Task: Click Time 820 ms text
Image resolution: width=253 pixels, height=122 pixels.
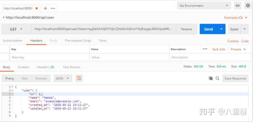Action: tap(217, 67)
